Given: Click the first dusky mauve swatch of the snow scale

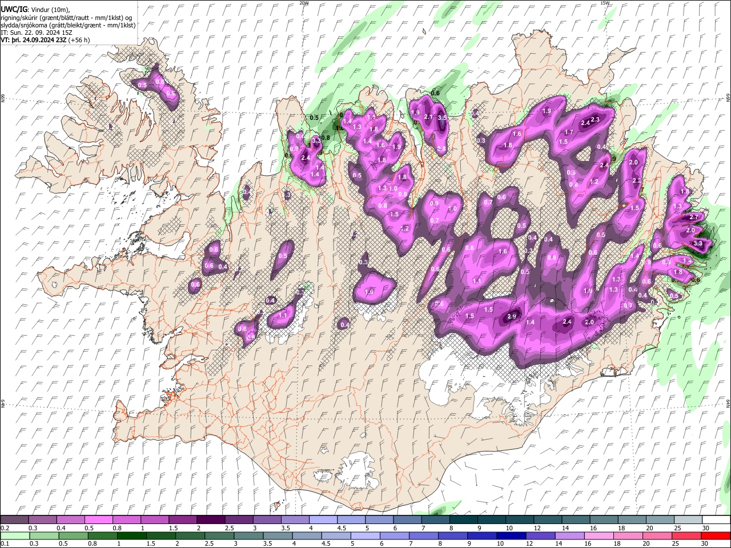Looking at the screenshot, I should tap(14, 520).
